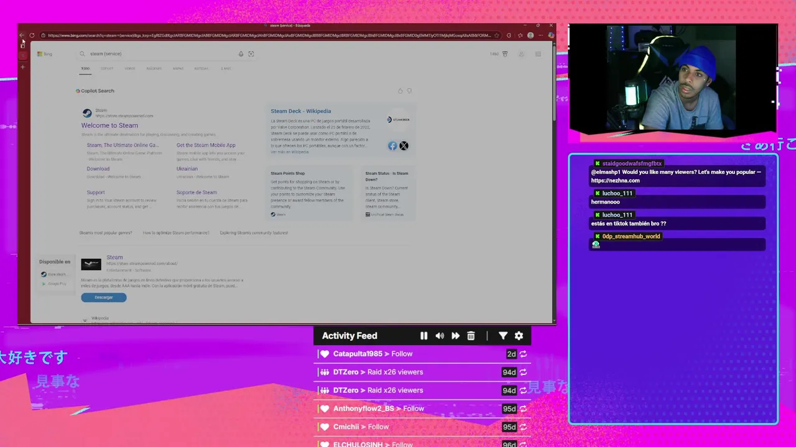Replay the first DTZero raid alert
The width and height of the screenshot is (796, 447).
[523, 372]
